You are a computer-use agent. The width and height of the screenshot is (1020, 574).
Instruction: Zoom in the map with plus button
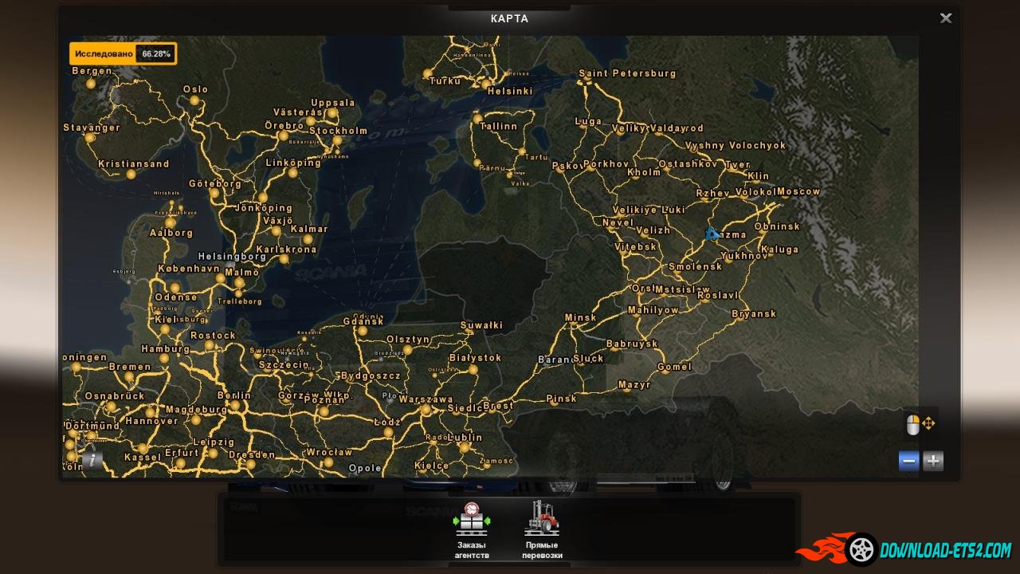(x=933, y=461)
